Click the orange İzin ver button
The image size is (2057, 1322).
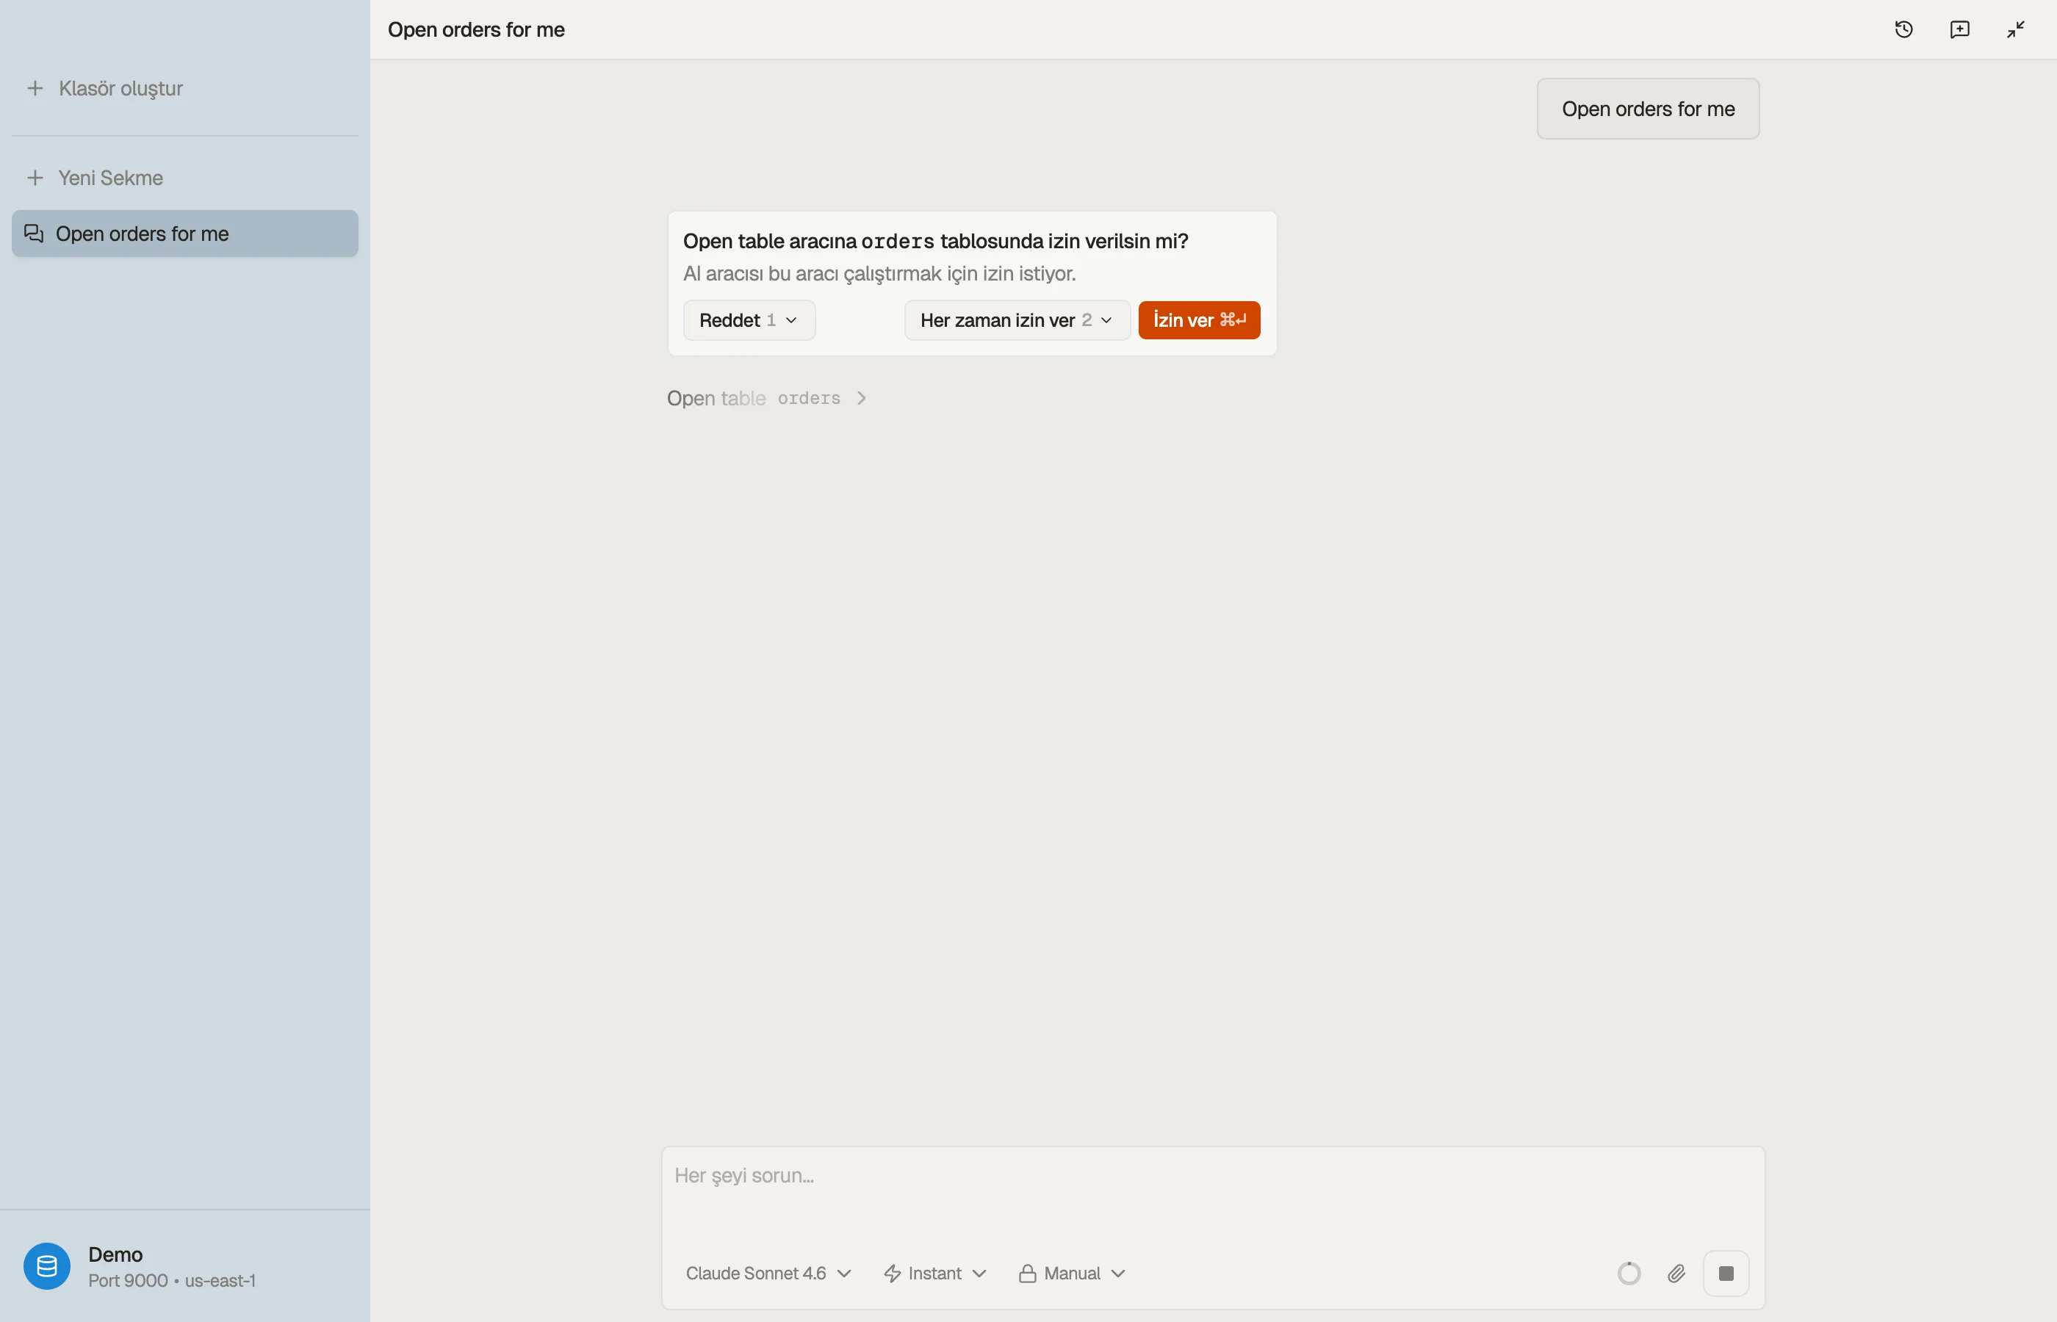tap(1198, 320)
